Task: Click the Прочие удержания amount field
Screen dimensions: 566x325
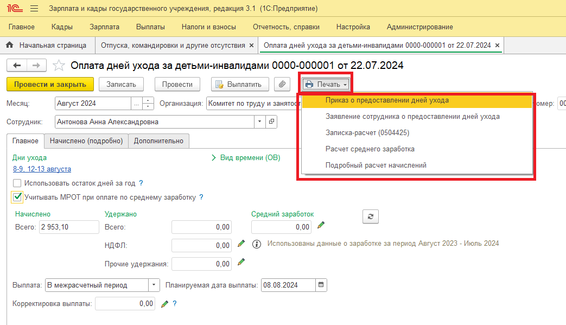Action: pos(201,264)
